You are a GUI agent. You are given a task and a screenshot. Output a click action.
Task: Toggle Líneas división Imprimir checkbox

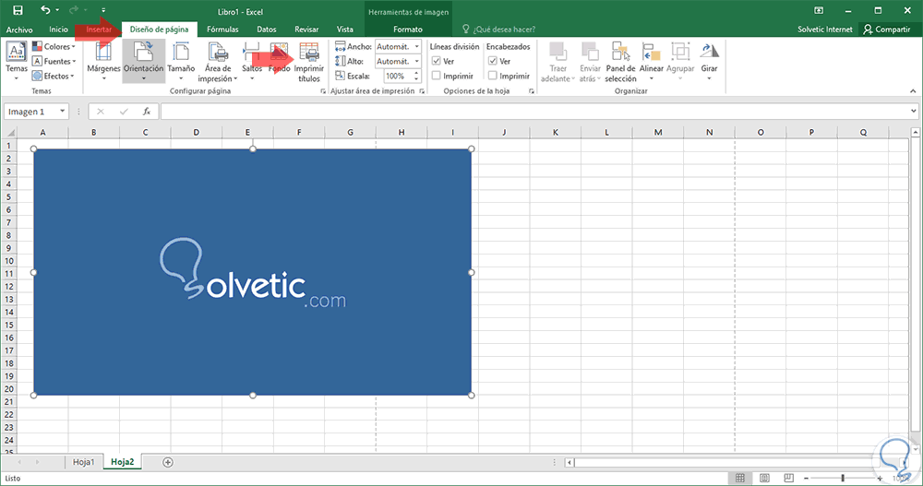[x=437, y=76]
